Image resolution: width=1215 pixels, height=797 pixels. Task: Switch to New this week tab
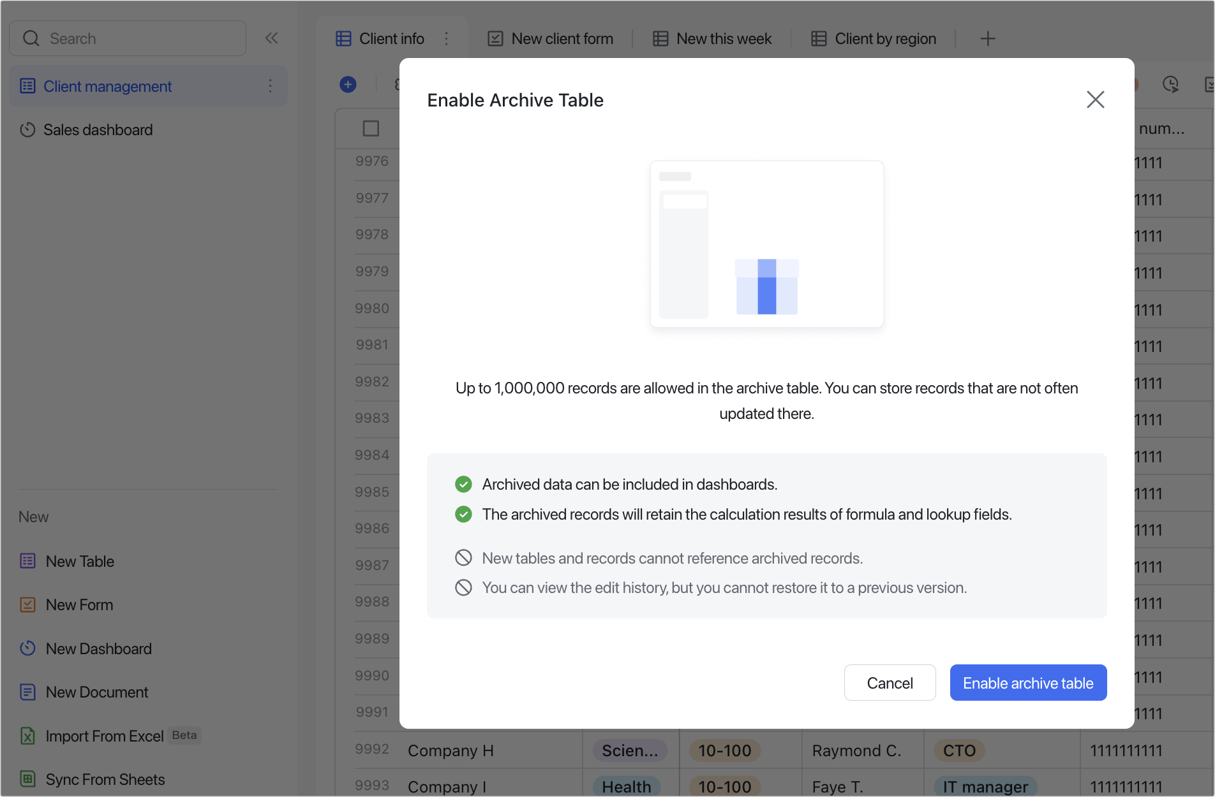tap(712, 39)
